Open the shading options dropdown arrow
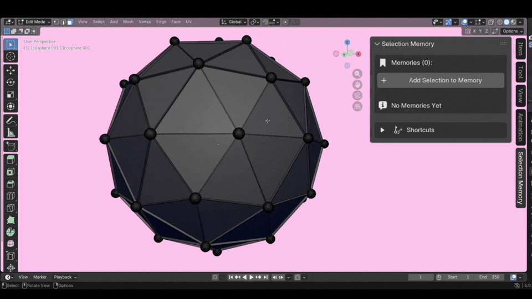This screenshot has width=532, height=299. coord(520,22)
